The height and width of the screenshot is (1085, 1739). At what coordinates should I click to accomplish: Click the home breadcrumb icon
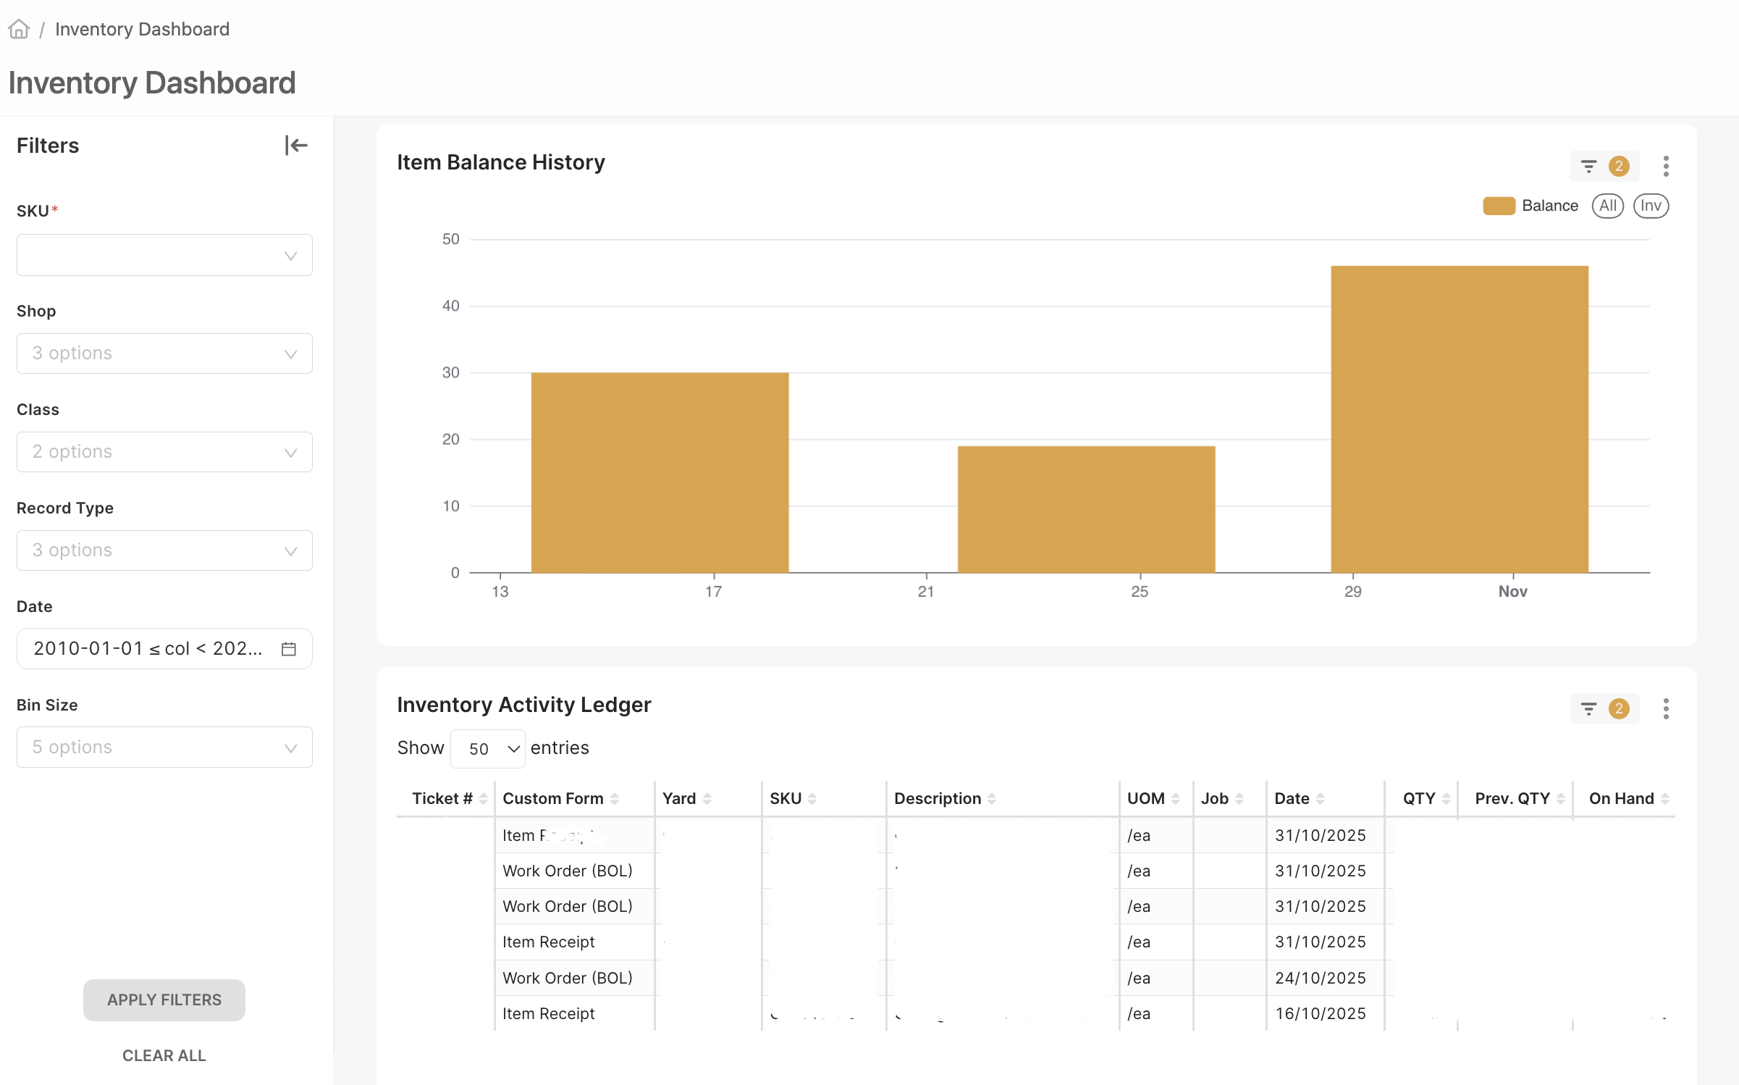click(x=19, y=29)
